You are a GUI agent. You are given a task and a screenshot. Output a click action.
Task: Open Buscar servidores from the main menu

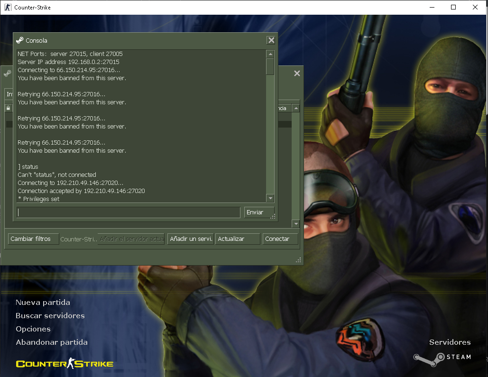point(50,316)
